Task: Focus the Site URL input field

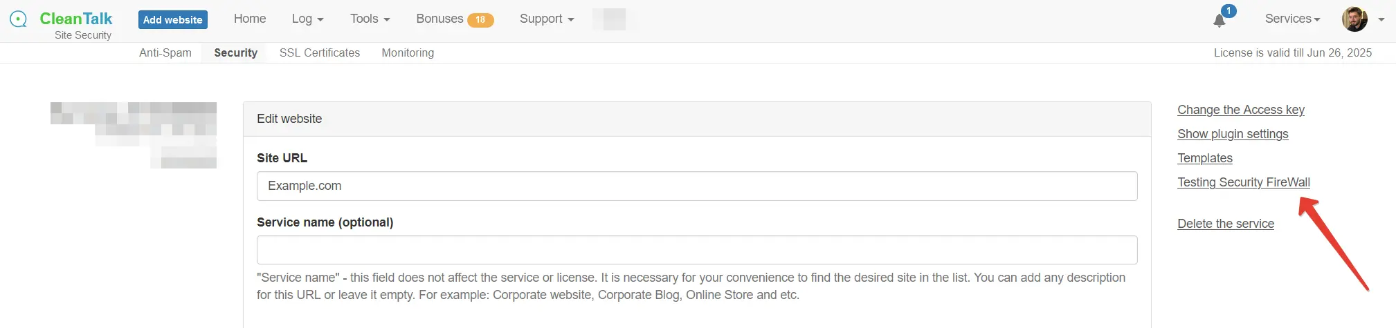Action: pos(696,186)
